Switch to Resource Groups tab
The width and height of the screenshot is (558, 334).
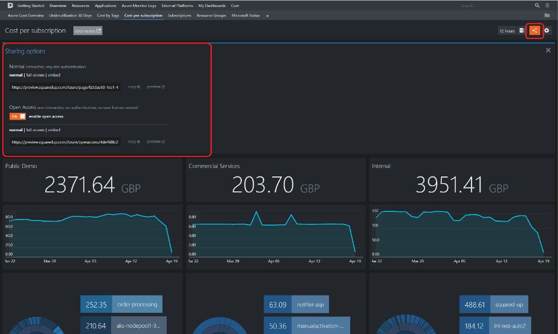[x=211, y=15]
